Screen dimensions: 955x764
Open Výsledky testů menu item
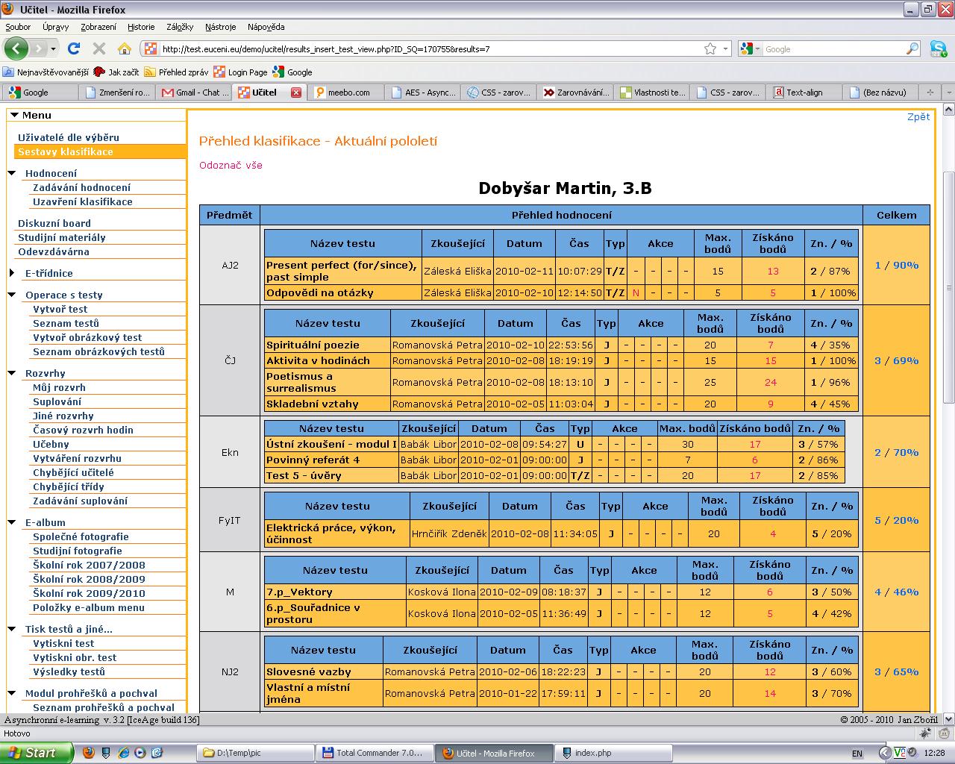pos(69,671)
